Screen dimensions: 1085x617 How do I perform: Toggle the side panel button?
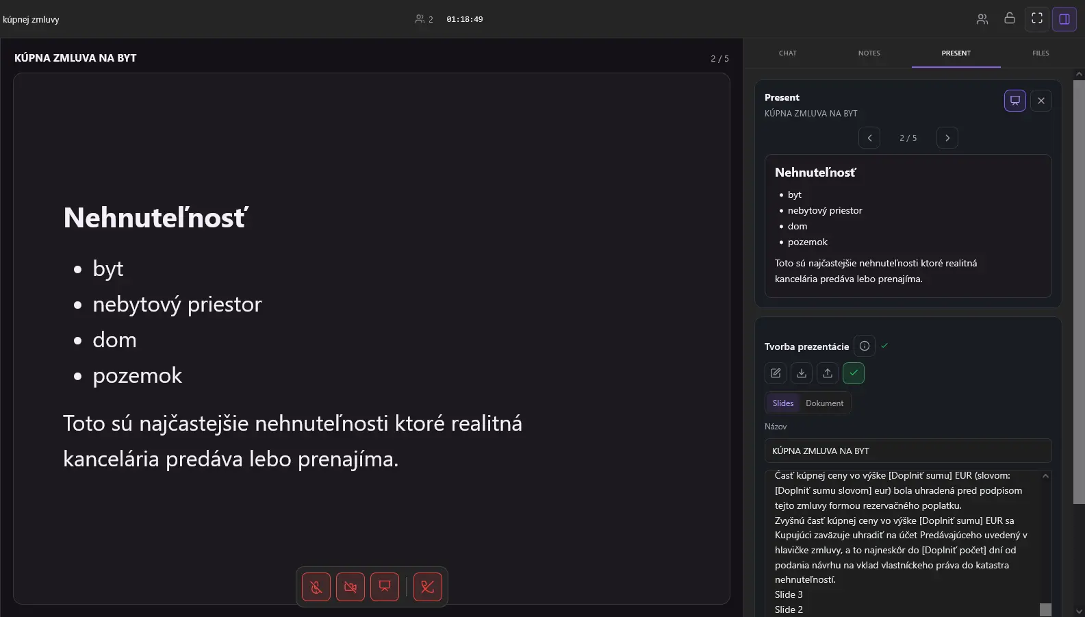tap(1064, 19)
